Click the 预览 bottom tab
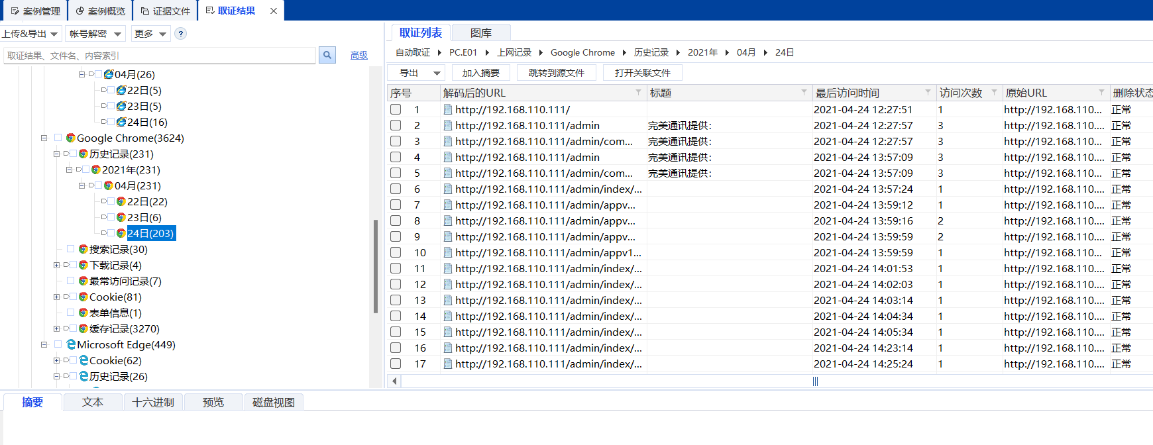1153x445 pixels. pos(213,402)
